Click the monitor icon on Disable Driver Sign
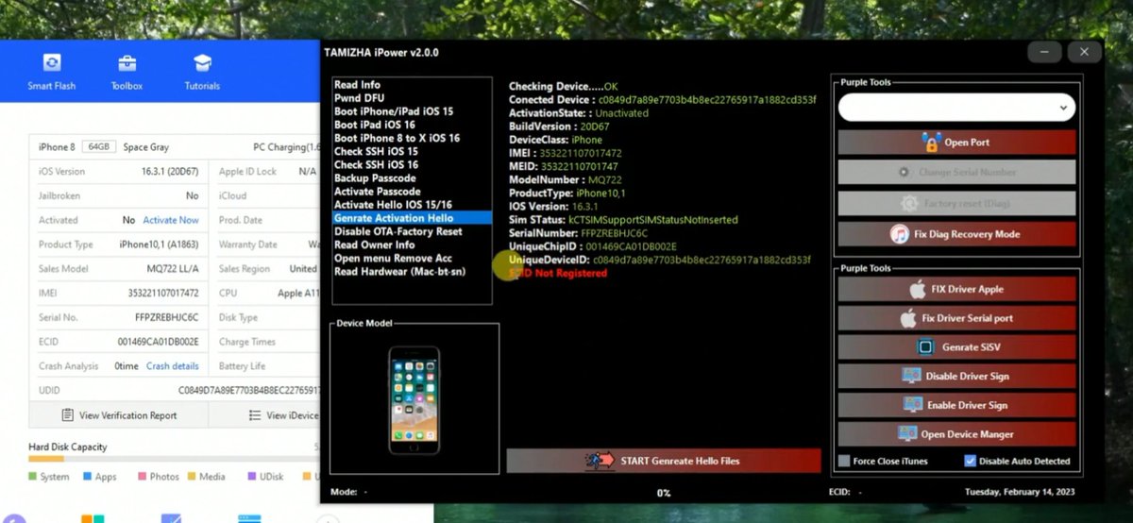The width and height of the screenshot is (1133, 523). [x=911, y=376]
